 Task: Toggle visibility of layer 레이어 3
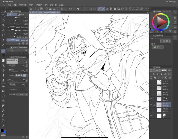point(151,93)
